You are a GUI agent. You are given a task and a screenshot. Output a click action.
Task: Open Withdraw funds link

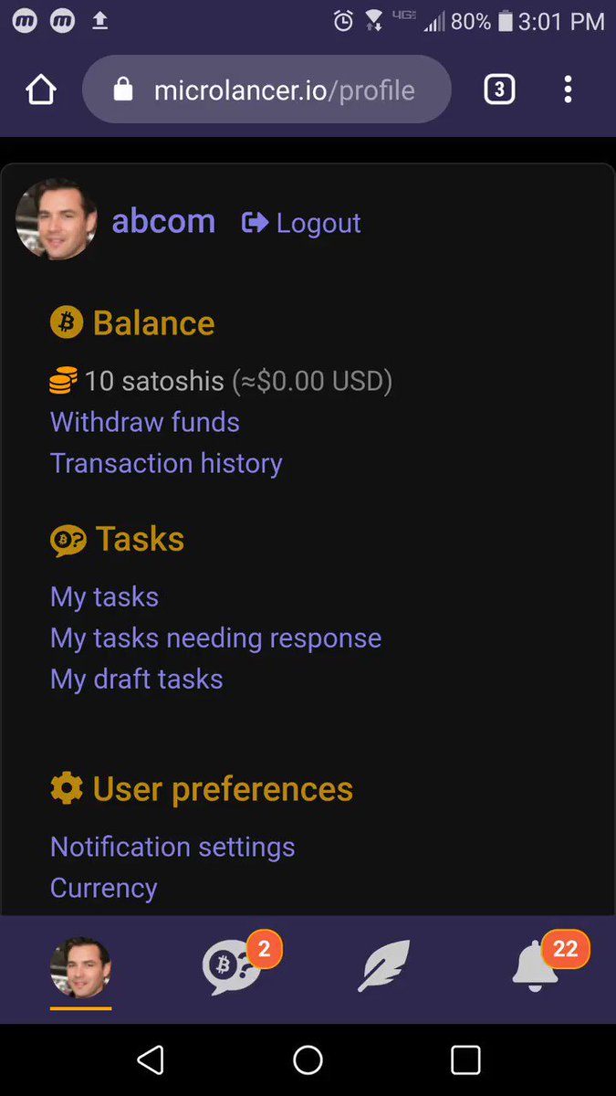tap(145, 422)
